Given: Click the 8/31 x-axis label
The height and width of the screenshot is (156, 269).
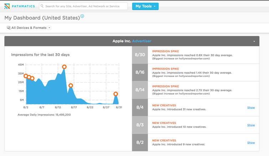Looking at the screenshot, I should tap(119, 107).
